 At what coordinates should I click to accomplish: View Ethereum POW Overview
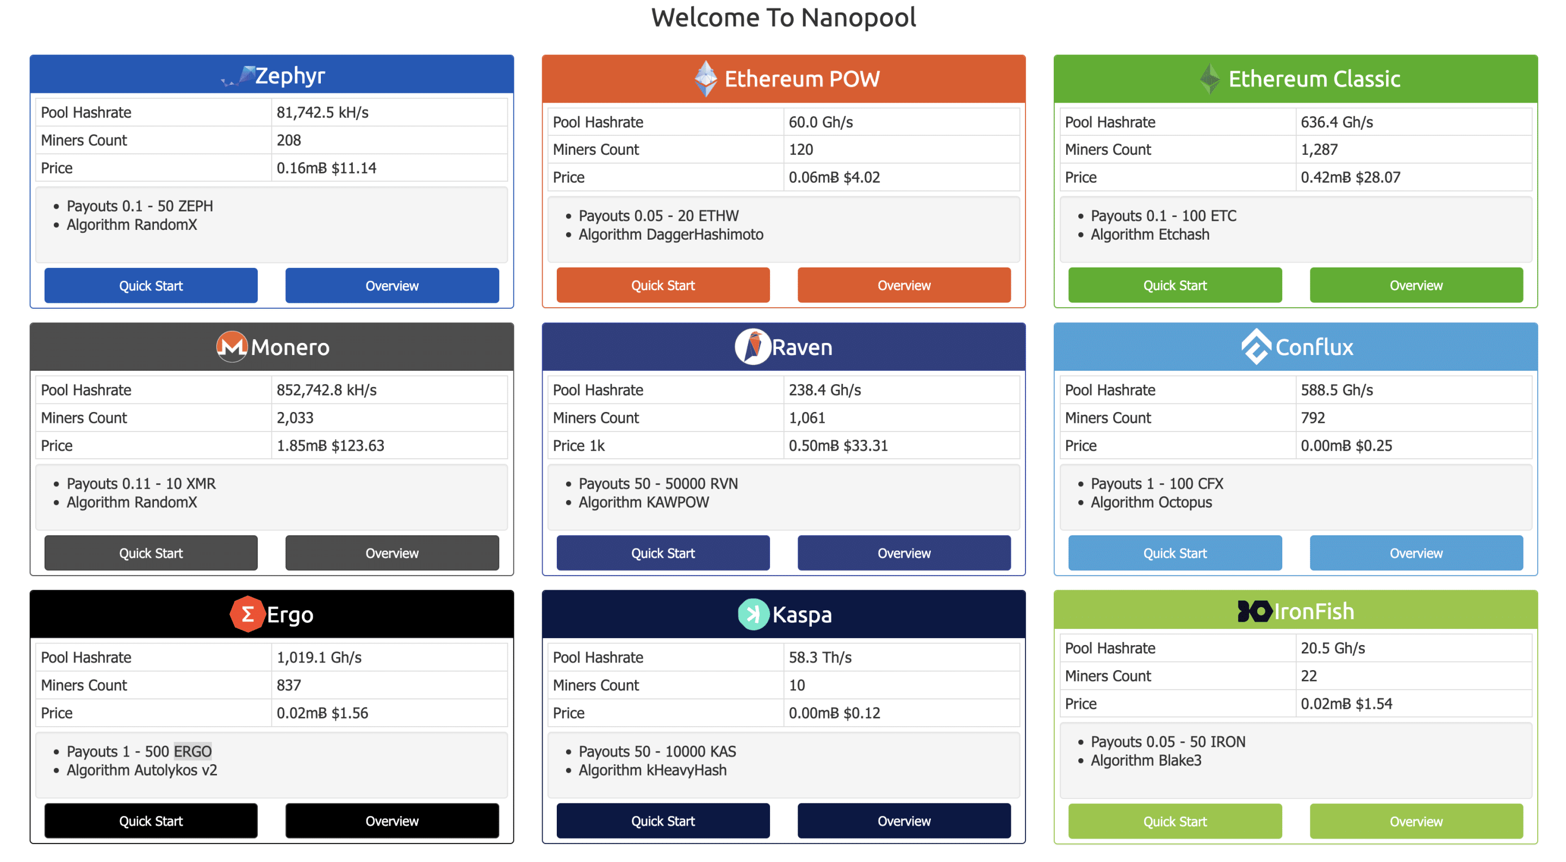[x=904, y=285]
